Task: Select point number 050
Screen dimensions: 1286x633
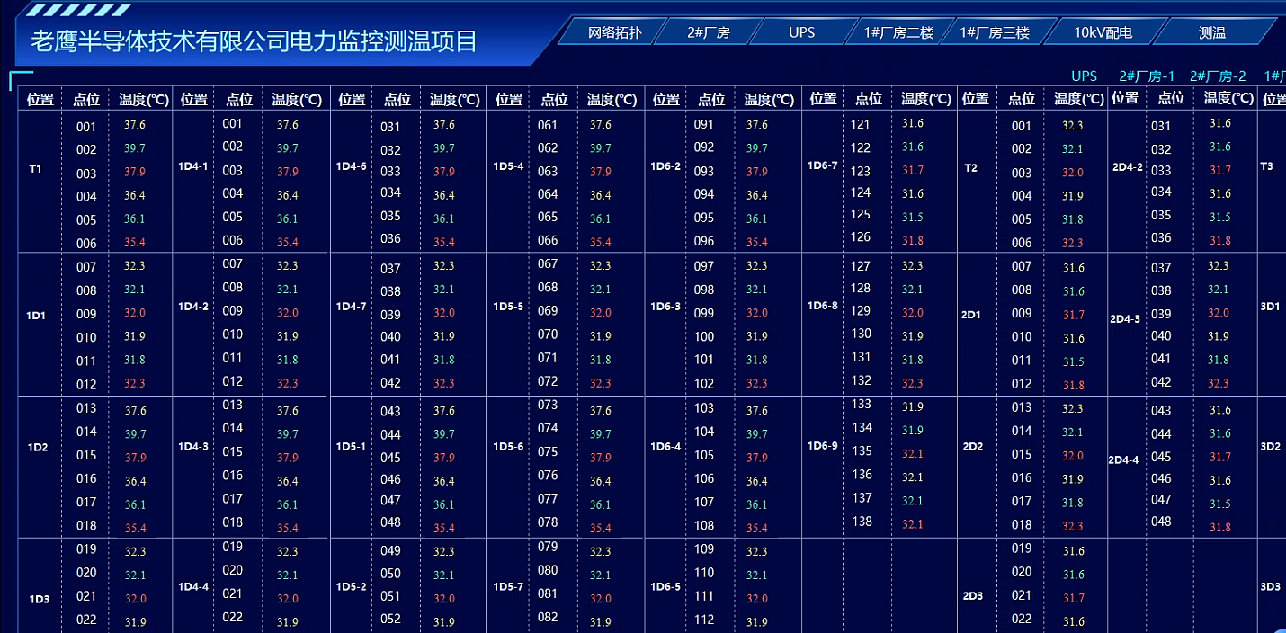Action: click(x=391, y=574)
